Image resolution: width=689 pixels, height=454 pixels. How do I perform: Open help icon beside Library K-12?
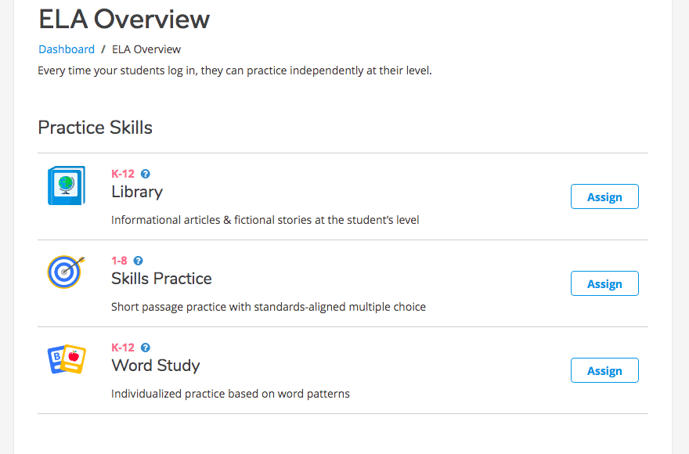click(146, 174)
